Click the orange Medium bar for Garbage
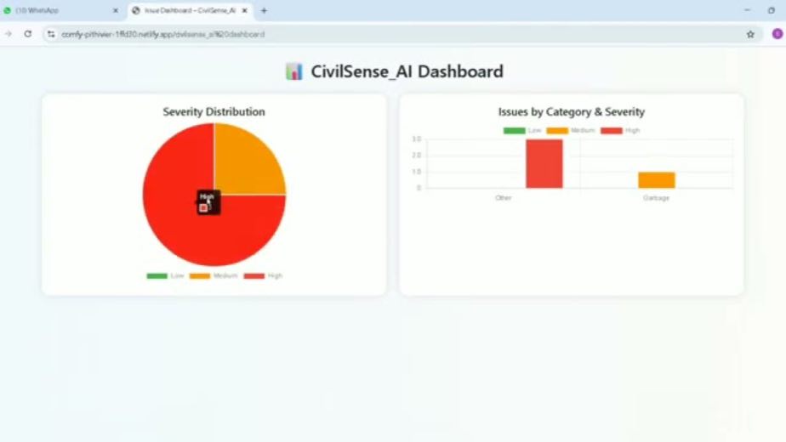This screenshot has width=786, height=442. (657, 180)
